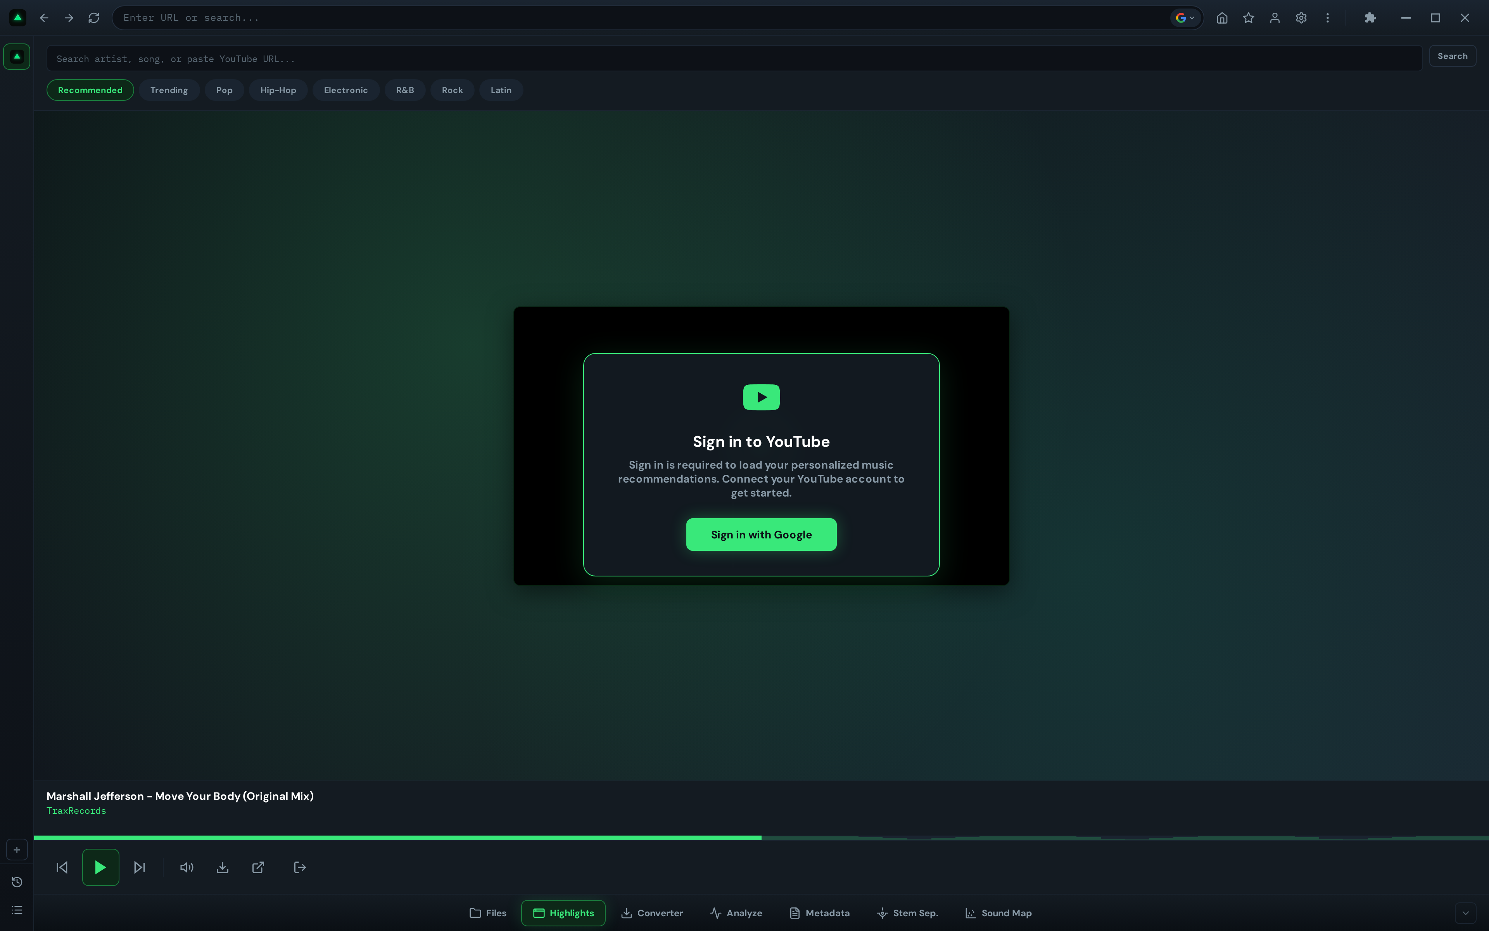The height and width of the screenshot is (931, 1489).
Task: Click the artist or song search field
Action: (734, 59)
